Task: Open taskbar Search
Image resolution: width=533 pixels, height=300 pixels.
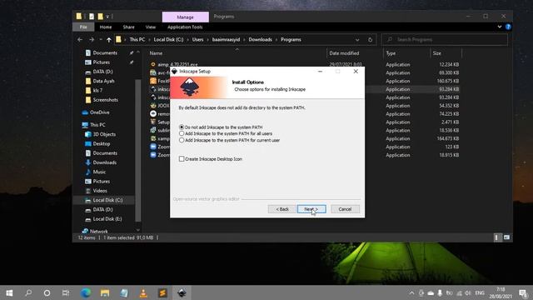Action: (x=28, y=292)
